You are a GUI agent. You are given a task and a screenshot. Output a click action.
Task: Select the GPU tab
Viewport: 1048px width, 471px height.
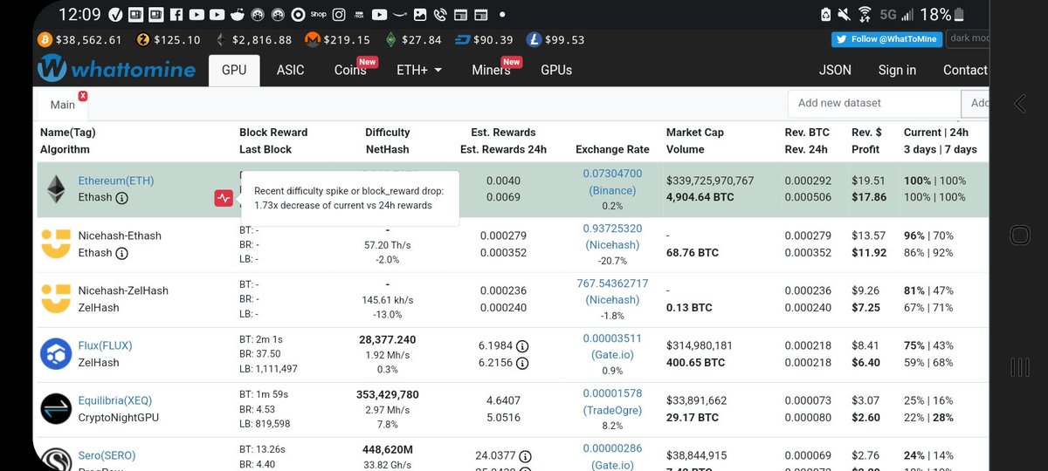click(234, 70)
